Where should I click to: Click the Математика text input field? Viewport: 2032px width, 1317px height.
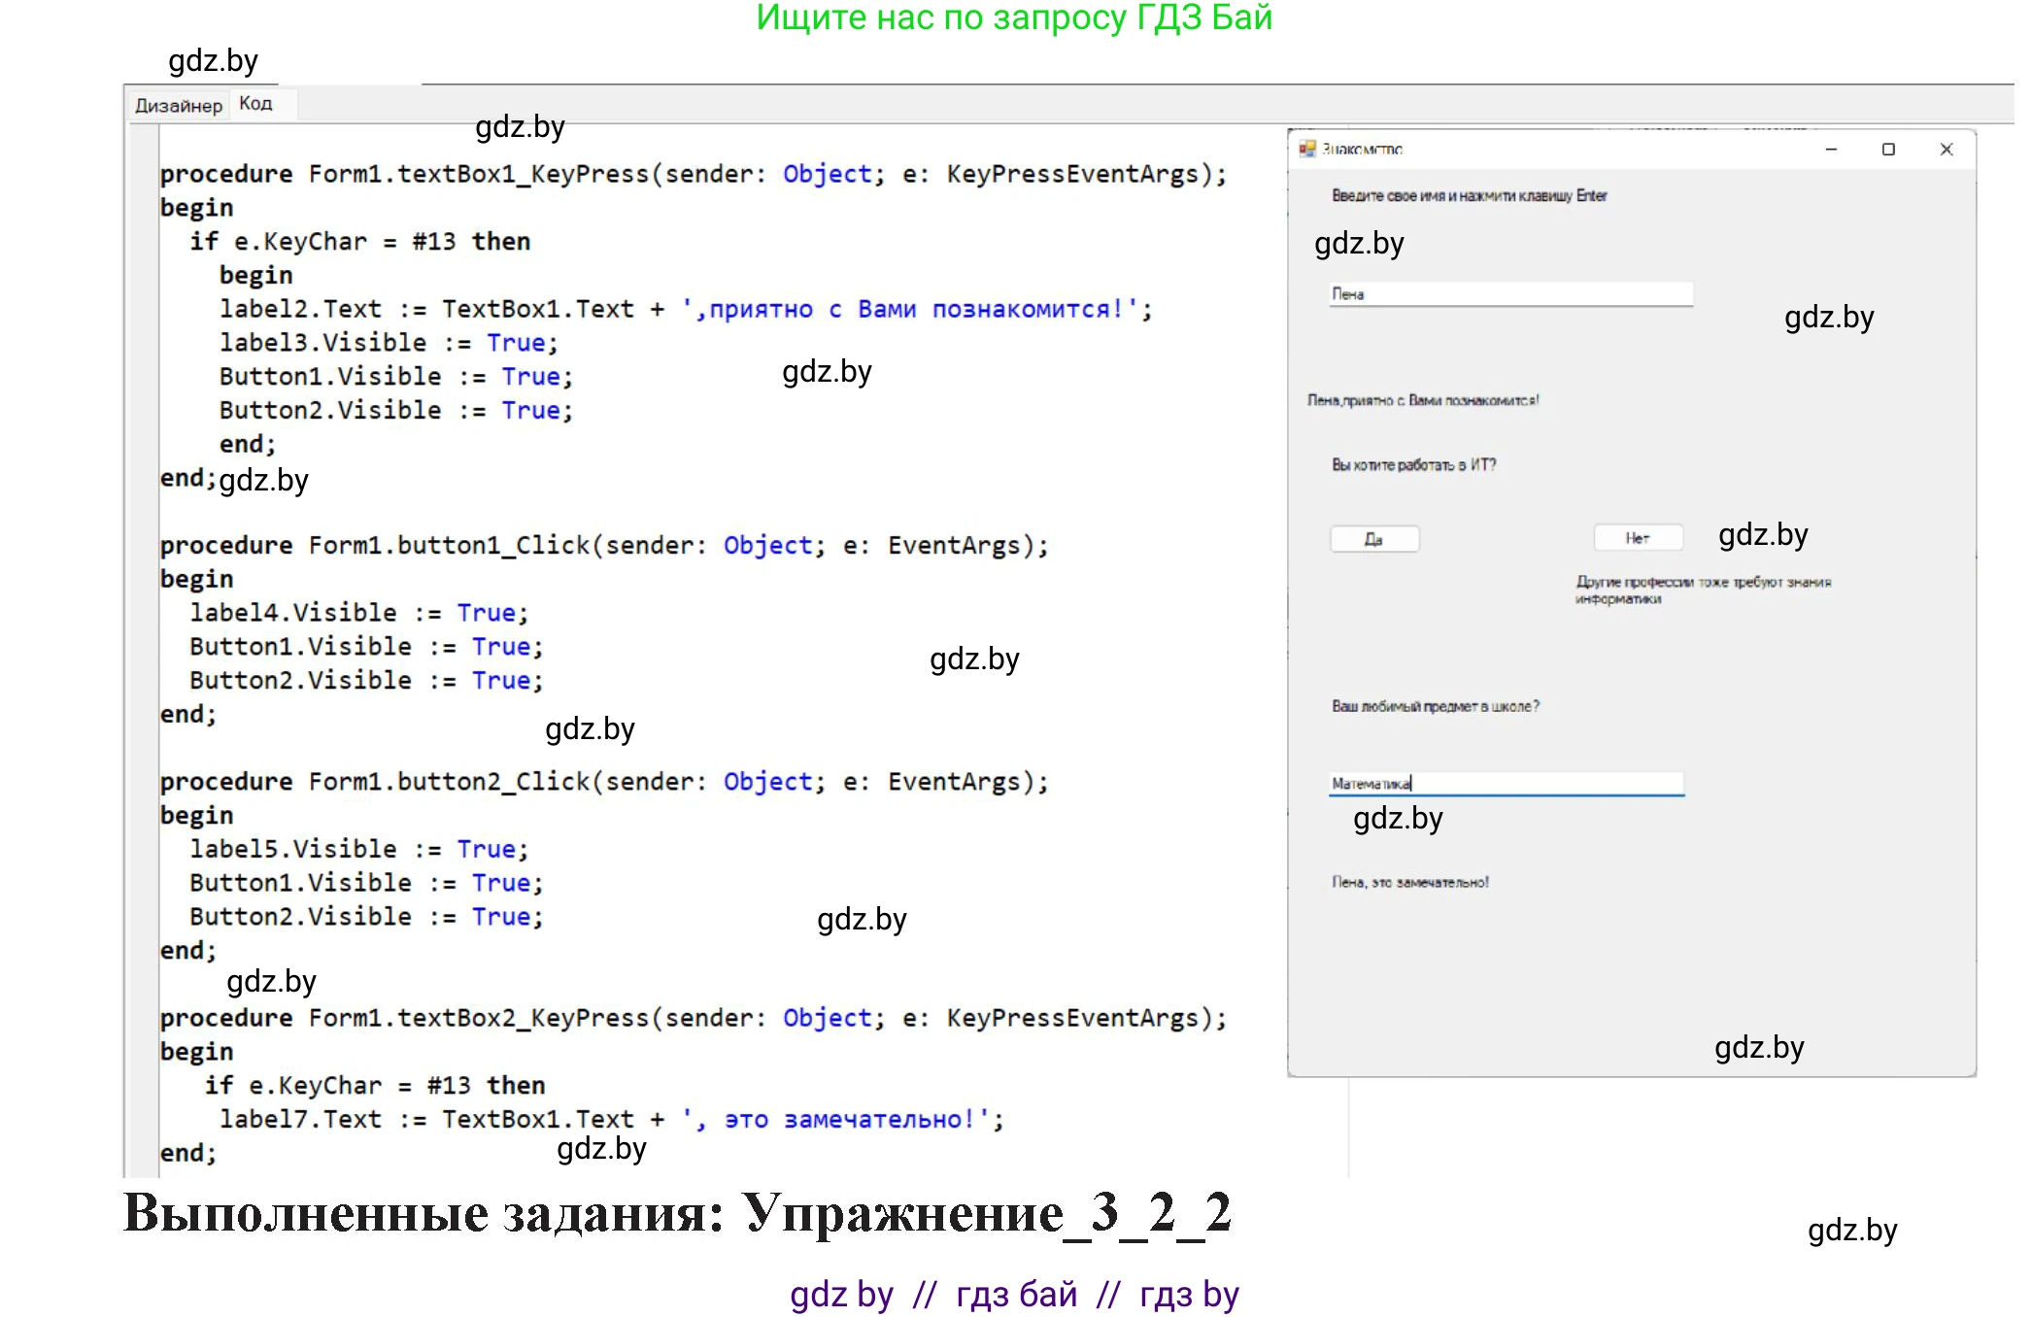(x=1506, y=783)
